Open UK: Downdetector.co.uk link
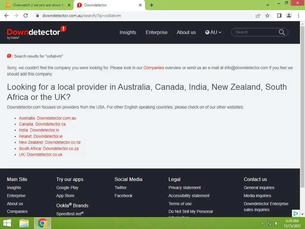305x229 pixels. (41, 155)
